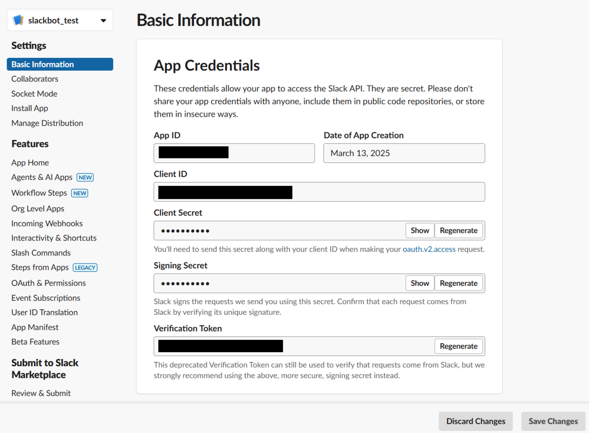Open Steps from Apps legacy page
589x433 pixels.
[x=40, y=268]
